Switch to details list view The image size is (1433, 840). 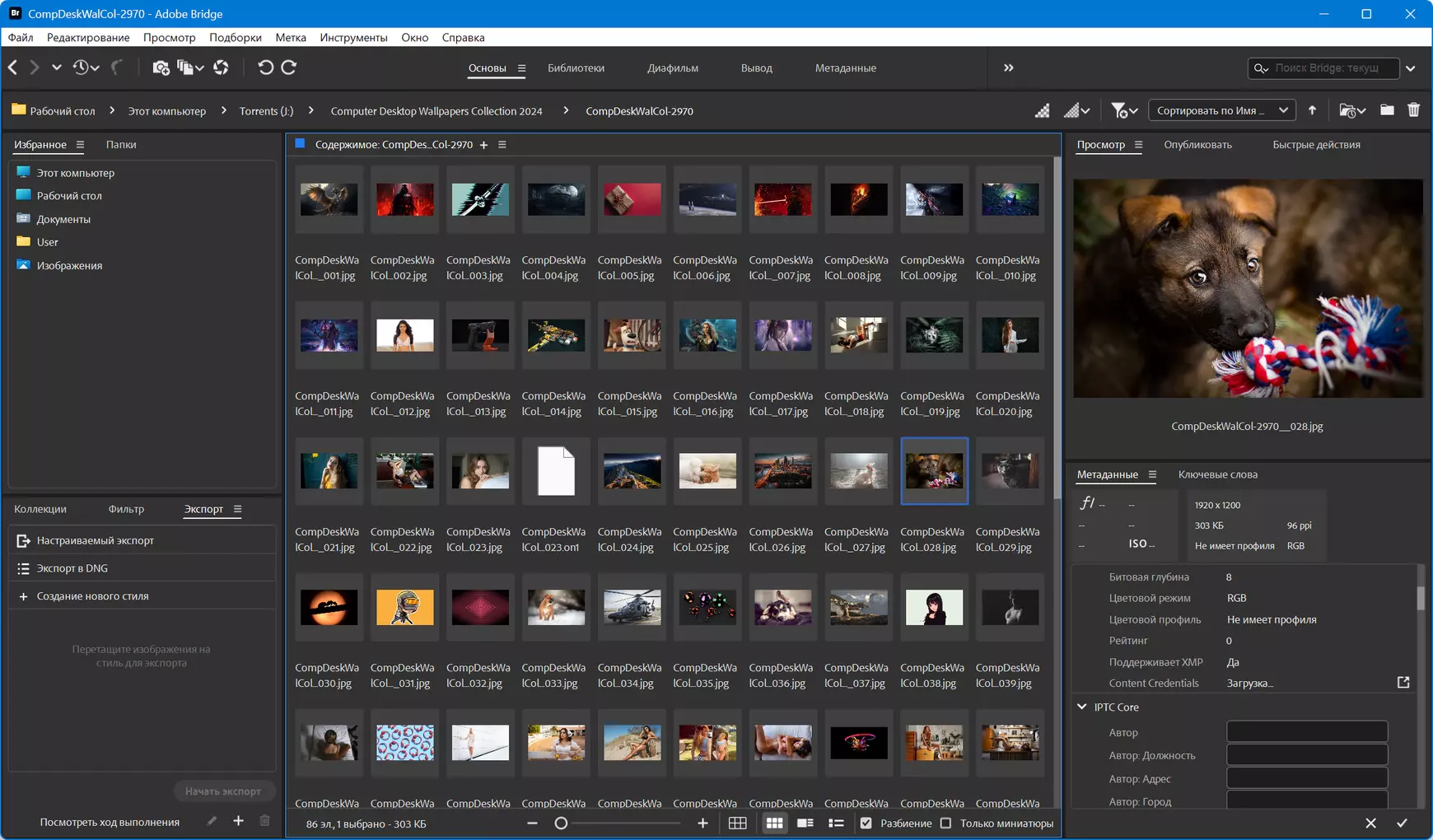805,823
